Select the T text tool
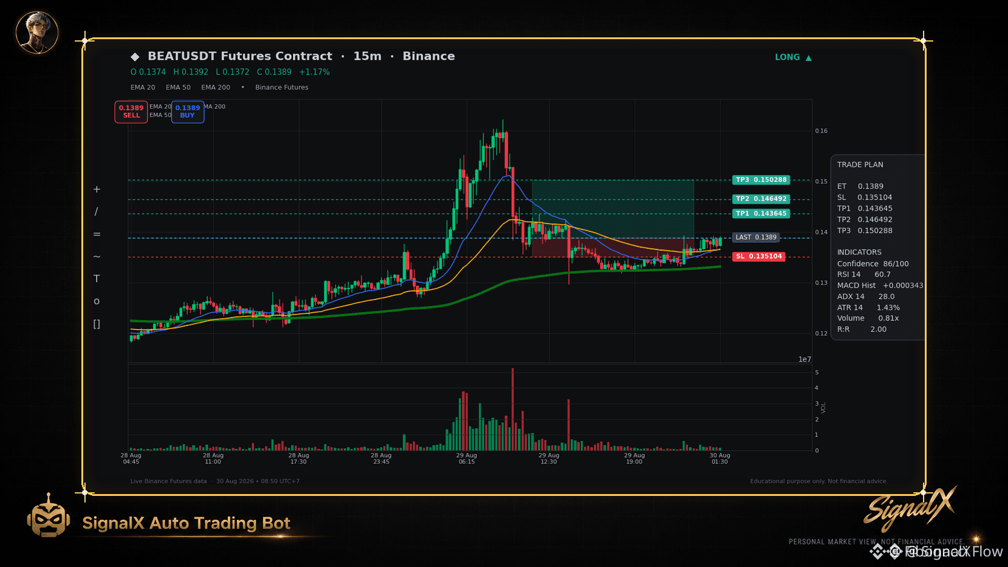This screenshot has height=567, width=1008. tap(96, 278)
